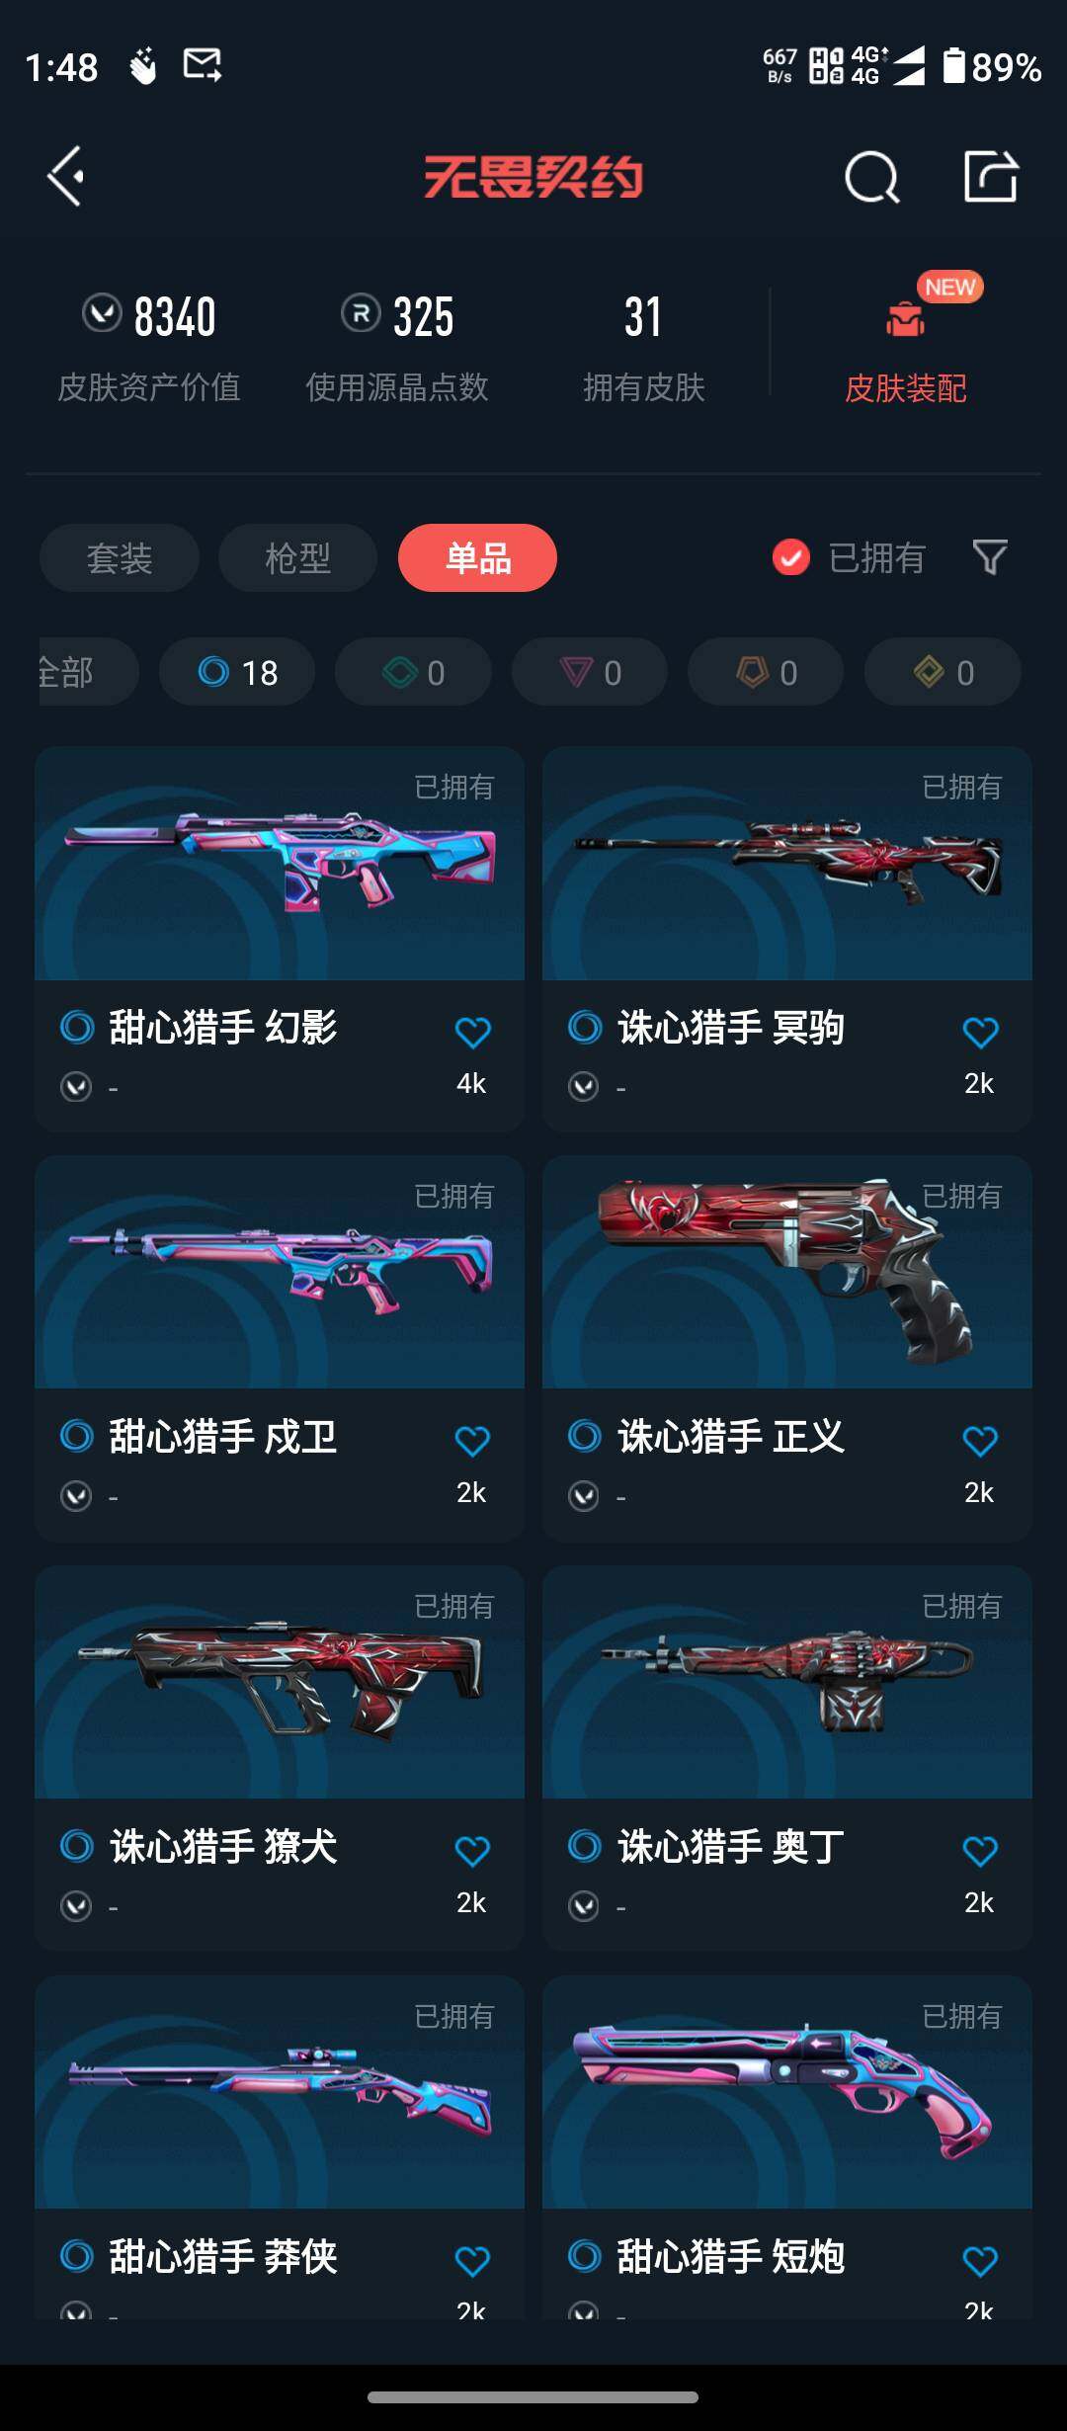Image resolution: width=1067 pixels, height=2431 pixels.
Task: Tap the back arrow icon
Action: point(66,177)
